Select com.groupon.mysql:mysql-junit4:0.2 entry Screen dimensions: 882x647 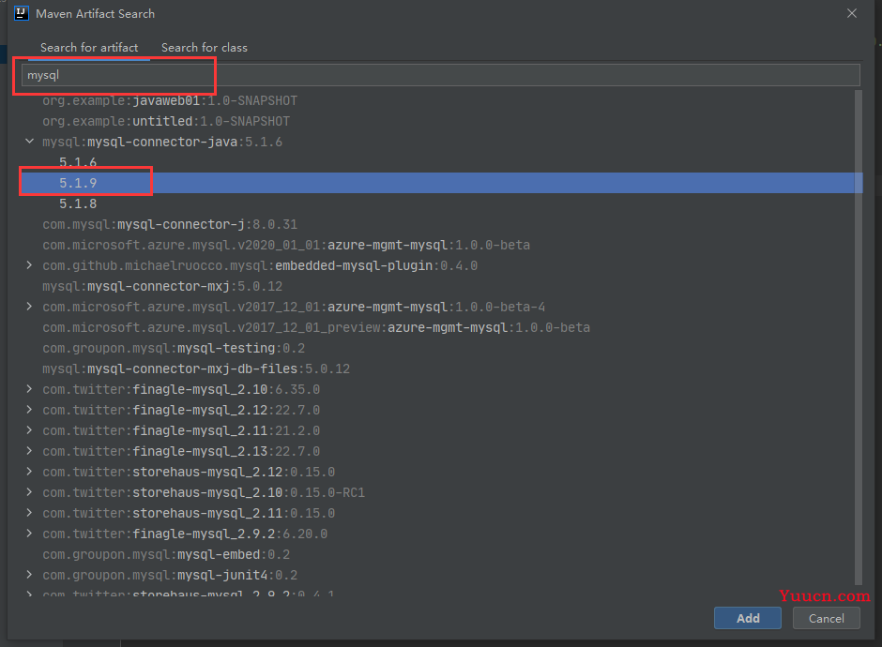(170, 575)
